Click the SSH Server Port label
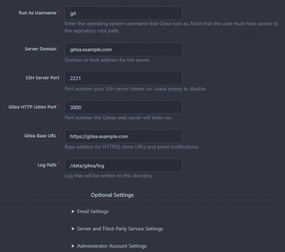The image size is (285, 252). [42, 78]
